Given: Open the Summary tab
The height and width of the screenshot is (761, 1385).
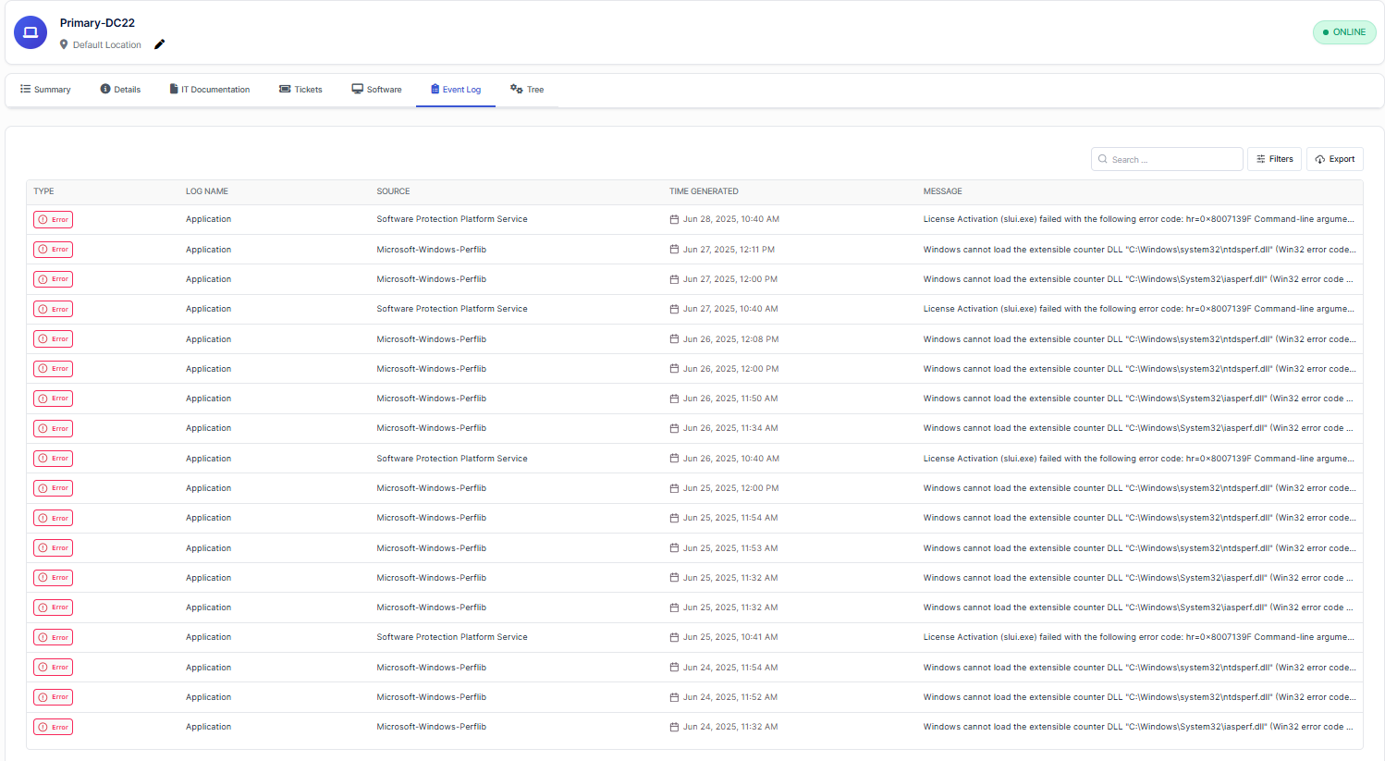Looking at the screenshot, I should [x=45, y=90].
